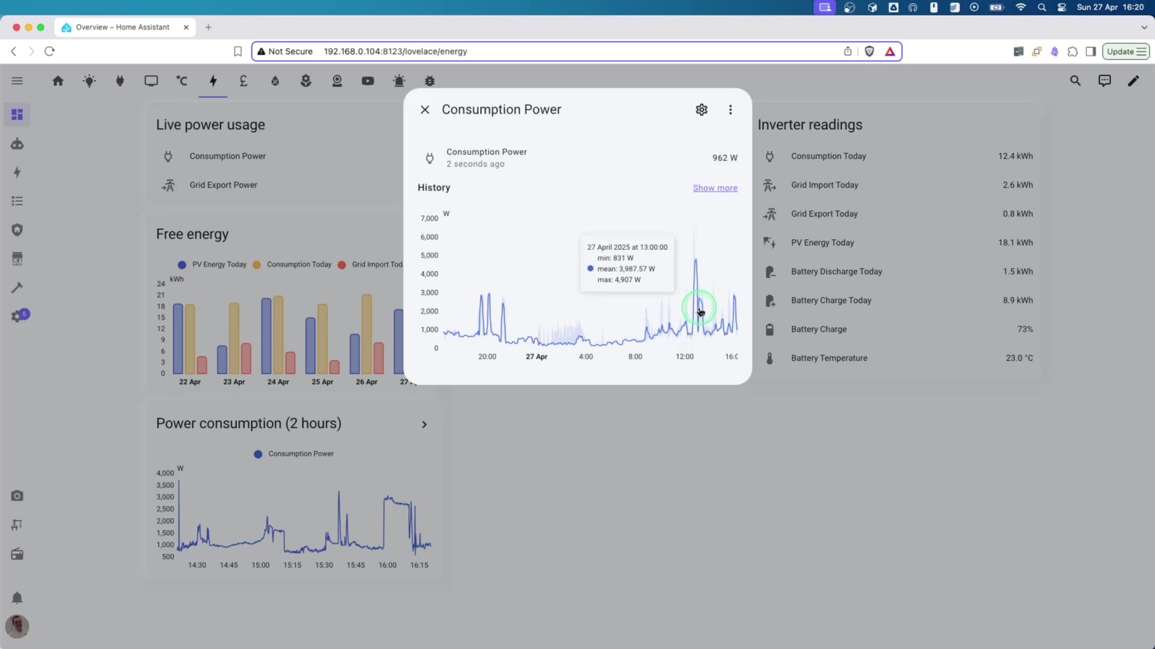Open the energy costs (£) dashboard view

pos(244,81)
